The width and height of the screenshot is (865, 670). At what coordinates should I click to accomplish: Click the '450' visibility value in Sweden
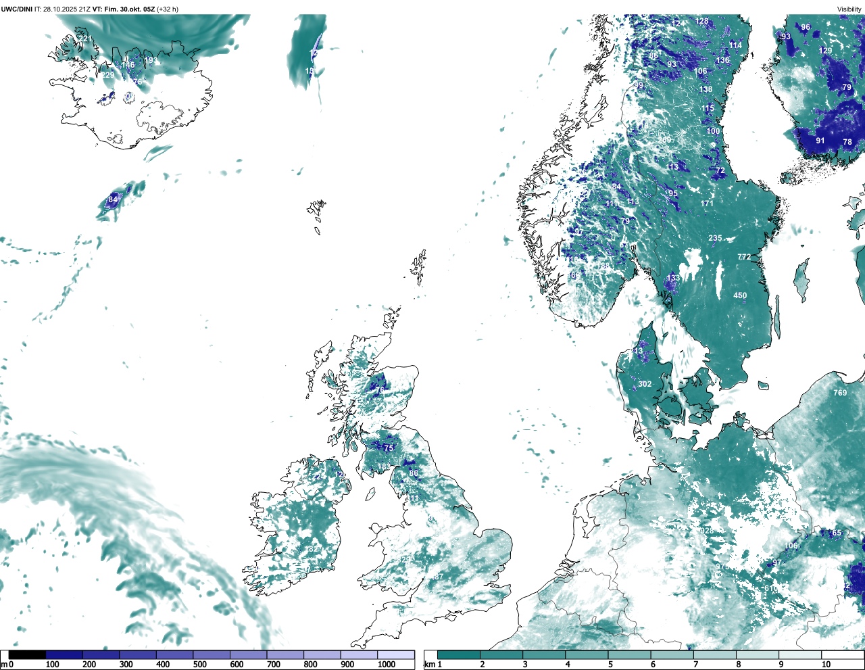coord(740,295)
